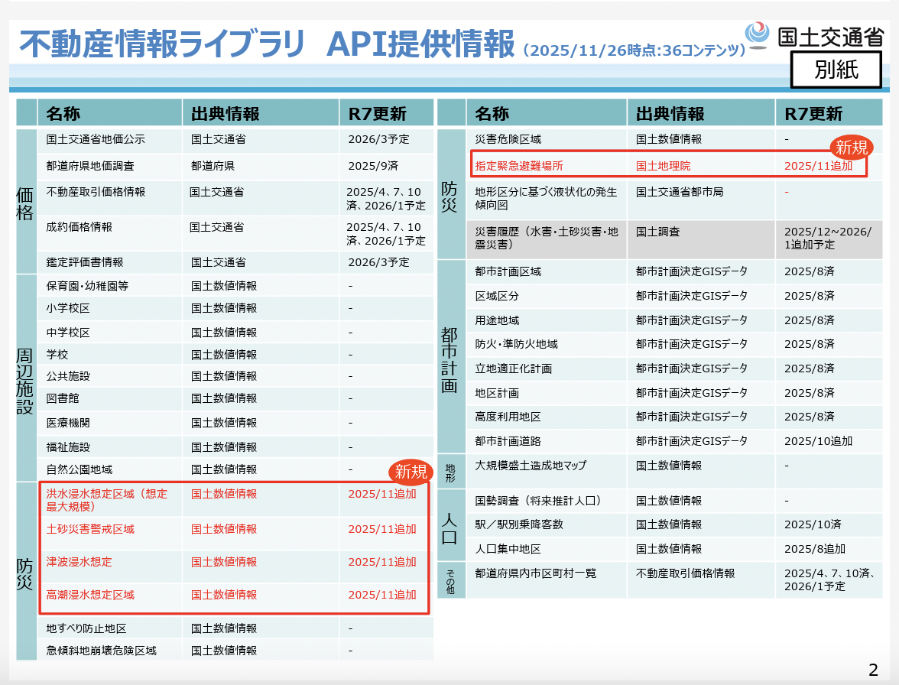Click the 価格 category label
Viewport: 899px width, 685px height.
[x=26, y=203]
